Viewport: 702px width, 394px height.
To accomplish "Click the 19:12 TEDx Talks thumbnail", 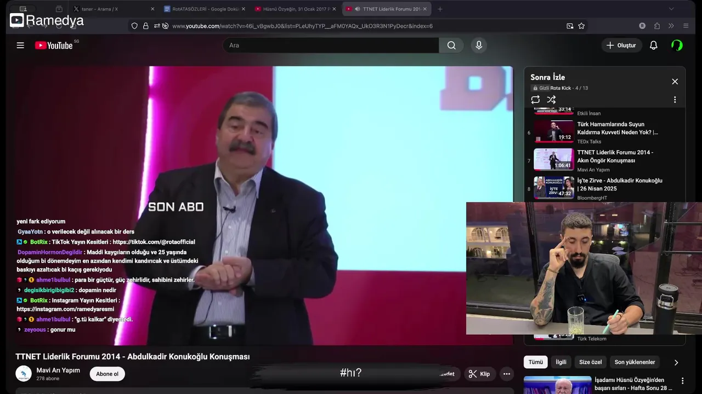I will point(554,131).
